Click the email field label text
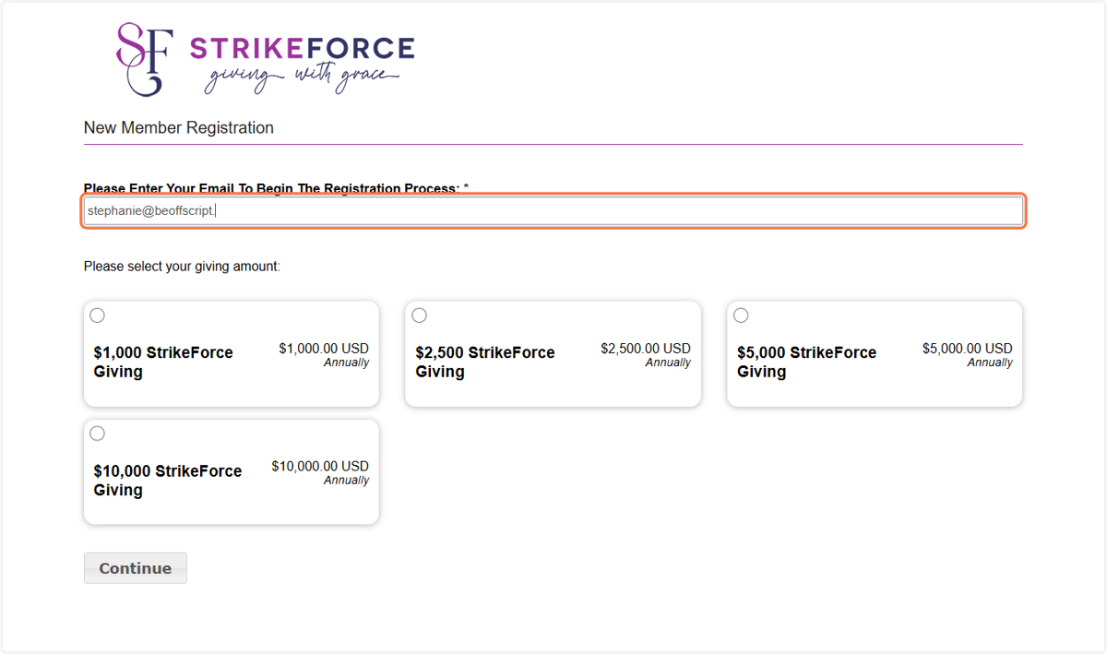The width and height of the screenshot is (1107, 654). coord(276,188)
